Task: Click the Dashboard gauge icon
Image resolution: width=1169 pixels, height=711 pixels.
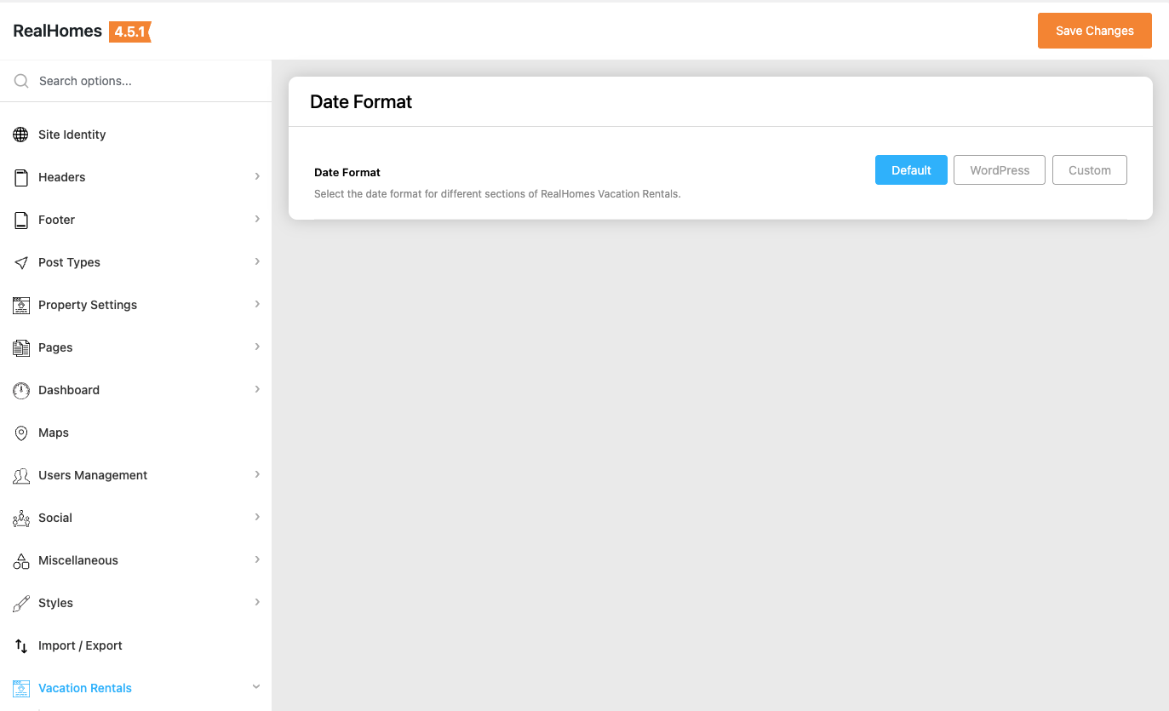Action: 20,390
